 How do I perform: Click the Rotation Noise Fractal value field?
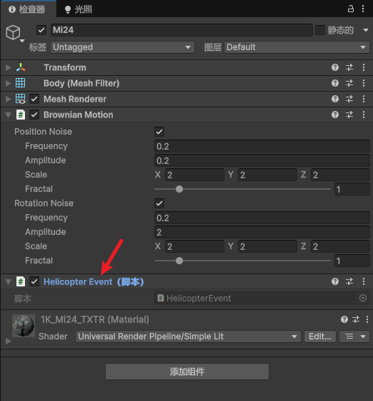(x=352, y=261)
